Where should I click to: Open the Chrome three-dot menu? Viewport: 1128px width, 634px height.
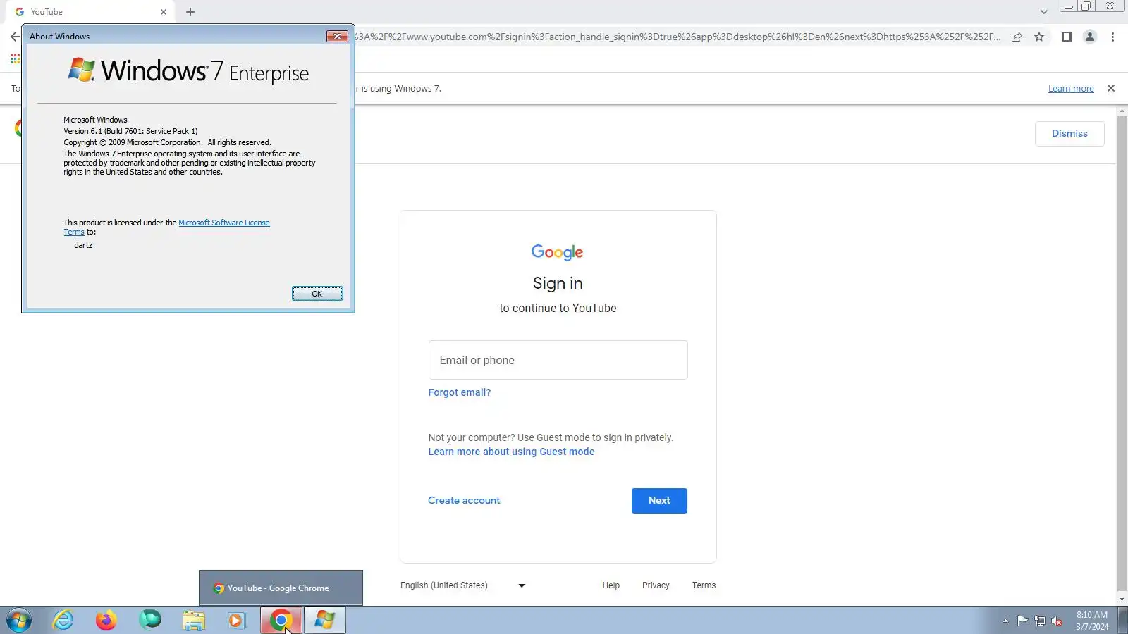pos(1112,37)
